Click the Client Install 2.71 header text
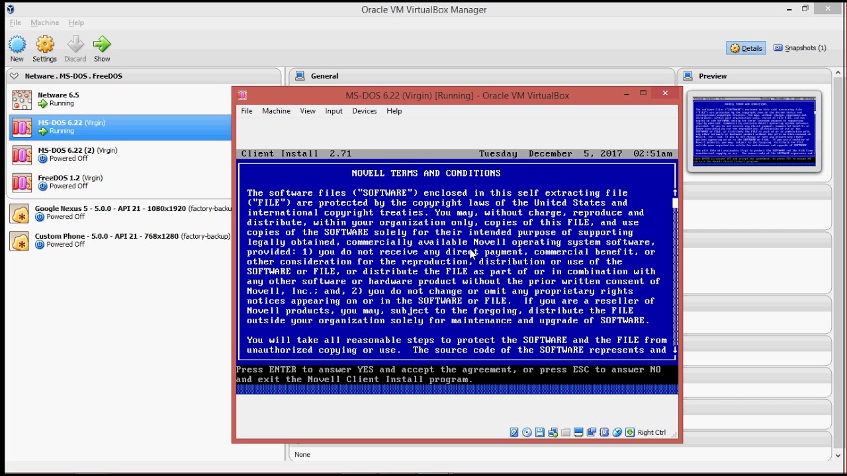Viewport: 847px width, 476px height. (296, 153)
